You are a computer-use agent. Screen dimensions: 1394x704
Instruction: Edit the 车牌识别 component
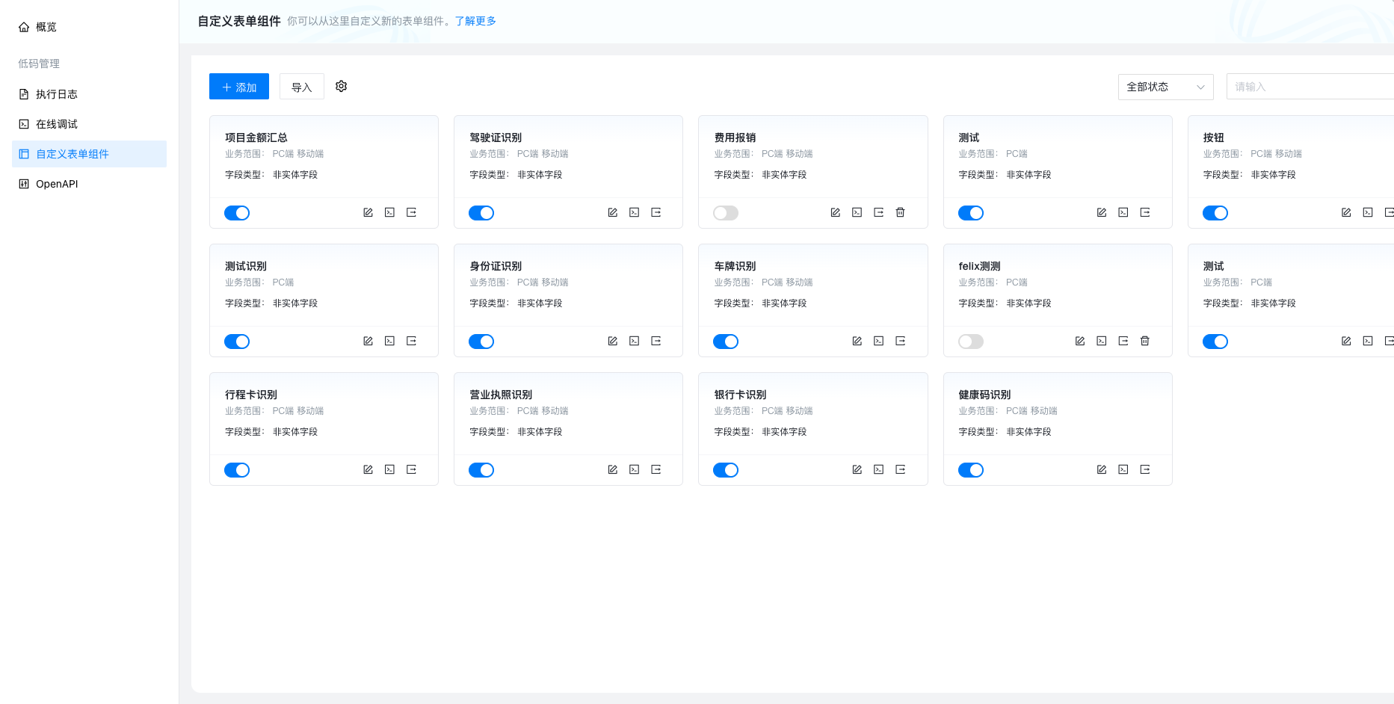coord(857,341)
